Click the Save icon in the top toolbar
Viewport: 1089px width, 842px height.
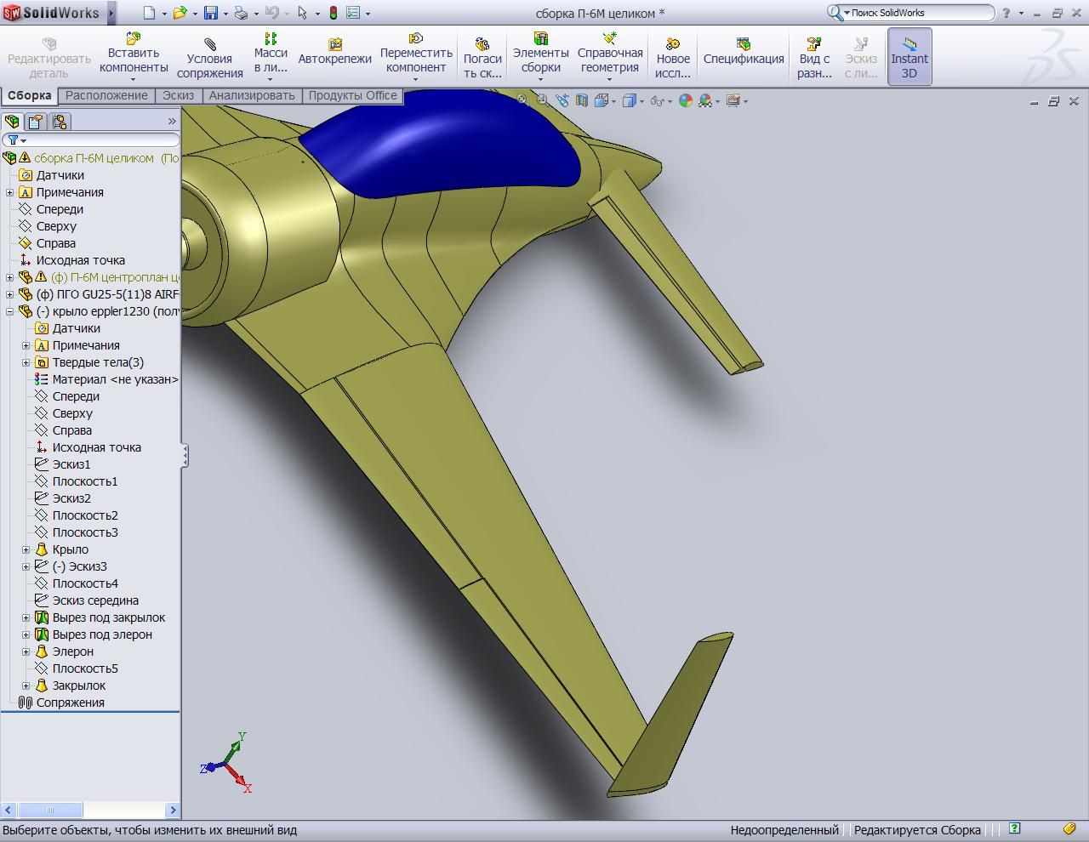210,13
